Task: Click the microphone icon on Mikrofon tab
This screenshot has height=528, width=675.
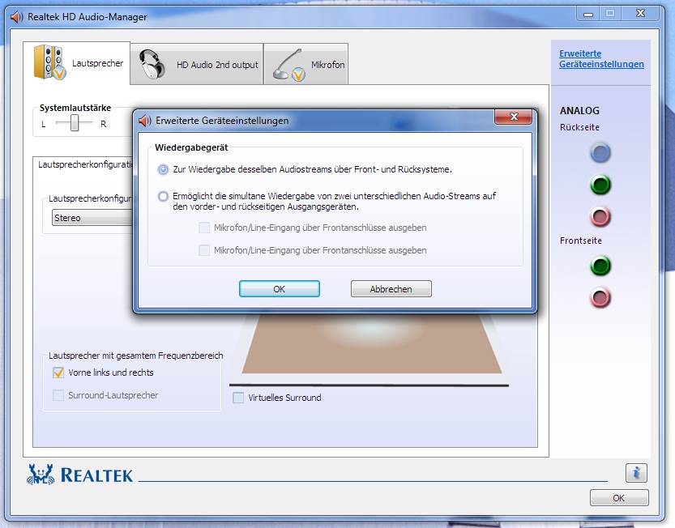Action: click(288, 65)
